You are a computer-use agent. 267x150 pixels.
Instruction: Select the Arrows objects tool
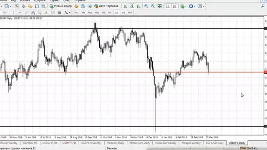pos(66,12)
